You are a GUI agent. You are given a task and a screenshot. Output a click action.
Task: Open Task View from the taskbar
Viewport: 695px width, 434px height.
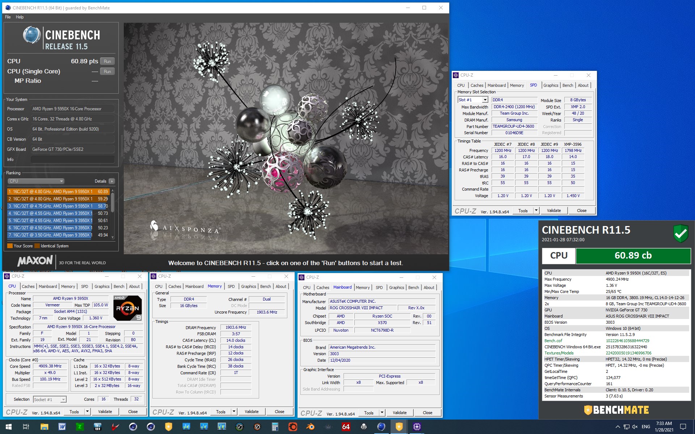[x=26, y=427]
